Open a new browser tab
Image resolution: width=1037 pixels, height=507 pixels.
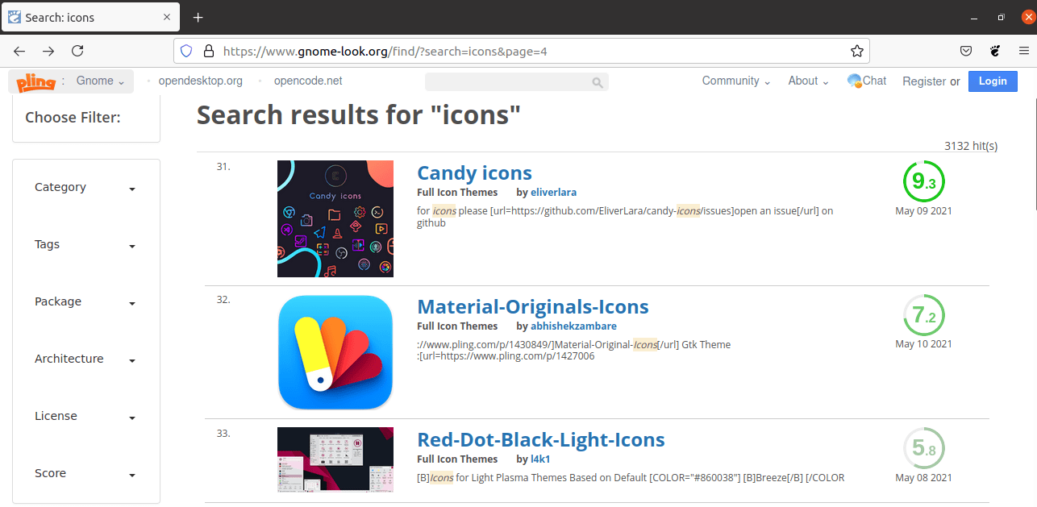[x=198, y=17]
